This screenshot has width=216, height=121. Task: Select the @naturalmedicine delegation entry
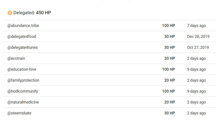[x=109, y=102]
